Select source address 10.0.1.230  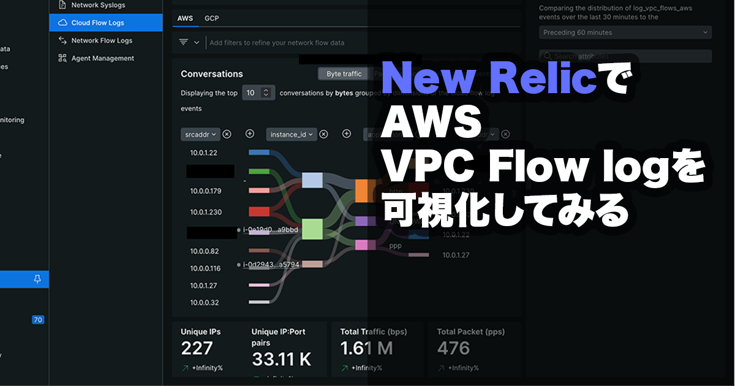(x=206, y=212)
